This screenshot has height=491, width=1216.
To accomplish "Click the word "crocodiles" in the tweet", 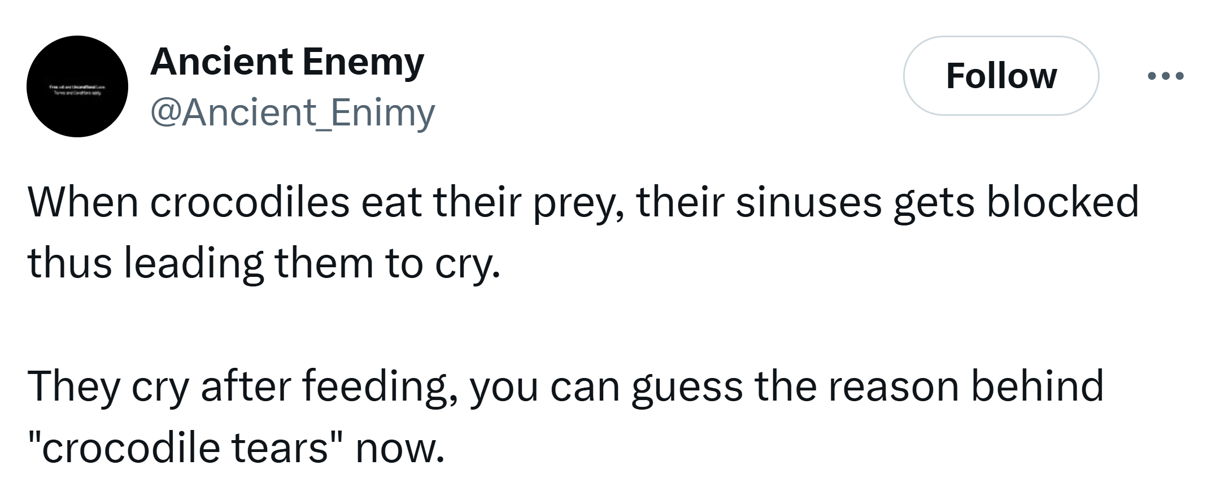I will [250, 202].
